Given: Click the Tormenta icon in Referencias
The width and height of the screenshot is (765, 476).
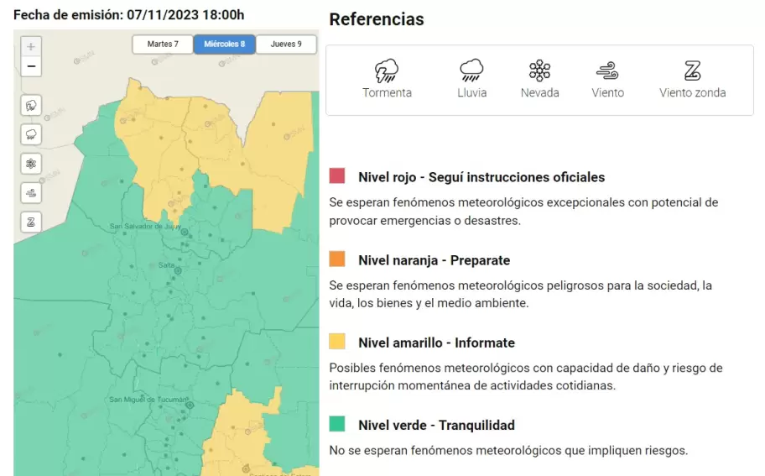Looking at the screenshot, I should click(387, 71).
